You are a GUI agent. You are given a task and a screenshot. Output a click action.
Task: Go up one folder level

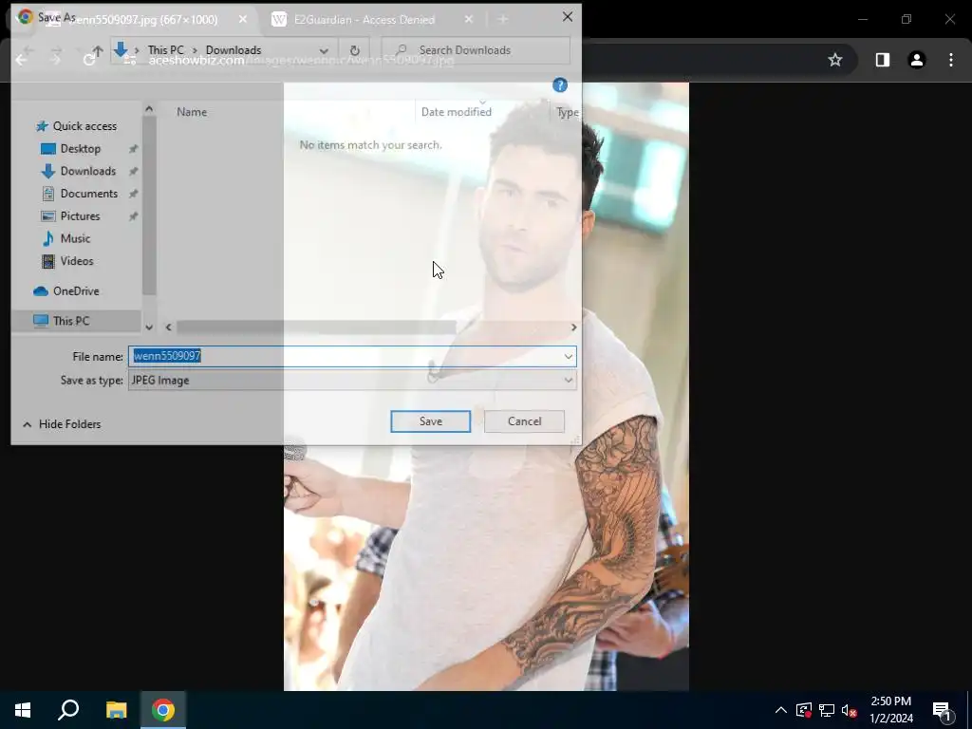98,50
